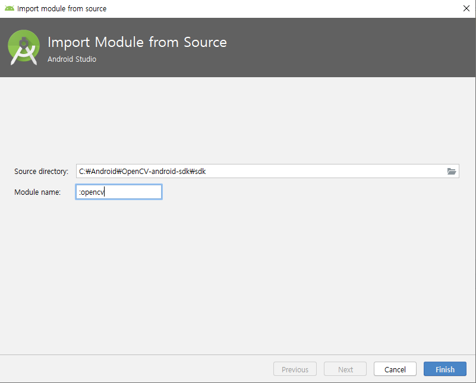Close the Import module dialog window
This screenshot has height=383, width=476.
point(466,9)
